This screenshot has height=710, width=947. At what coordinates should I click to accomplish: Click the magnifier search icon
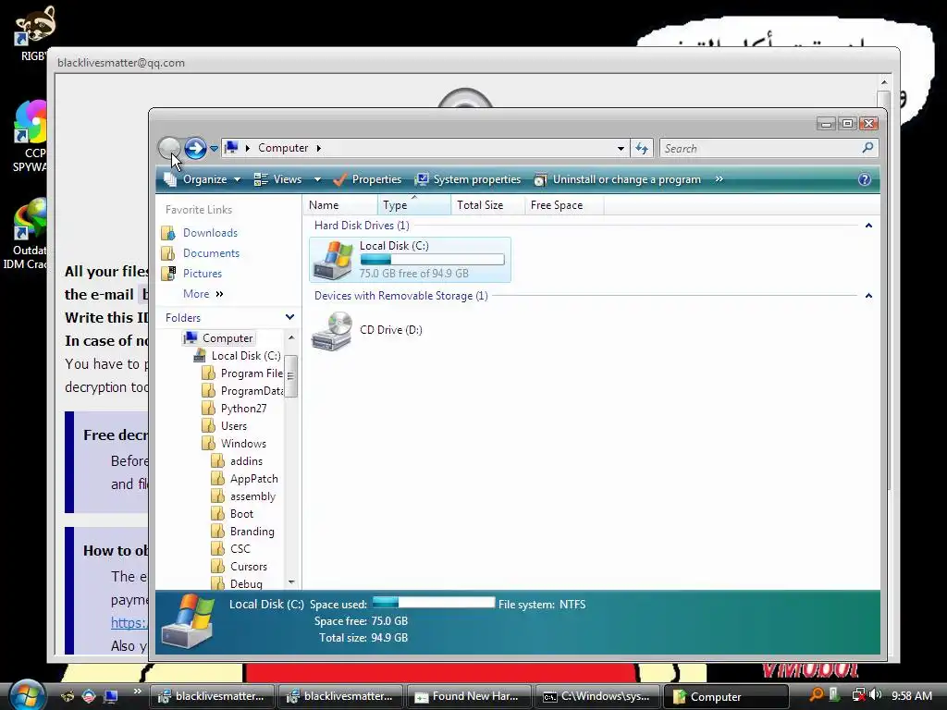(x=867, y=147)
